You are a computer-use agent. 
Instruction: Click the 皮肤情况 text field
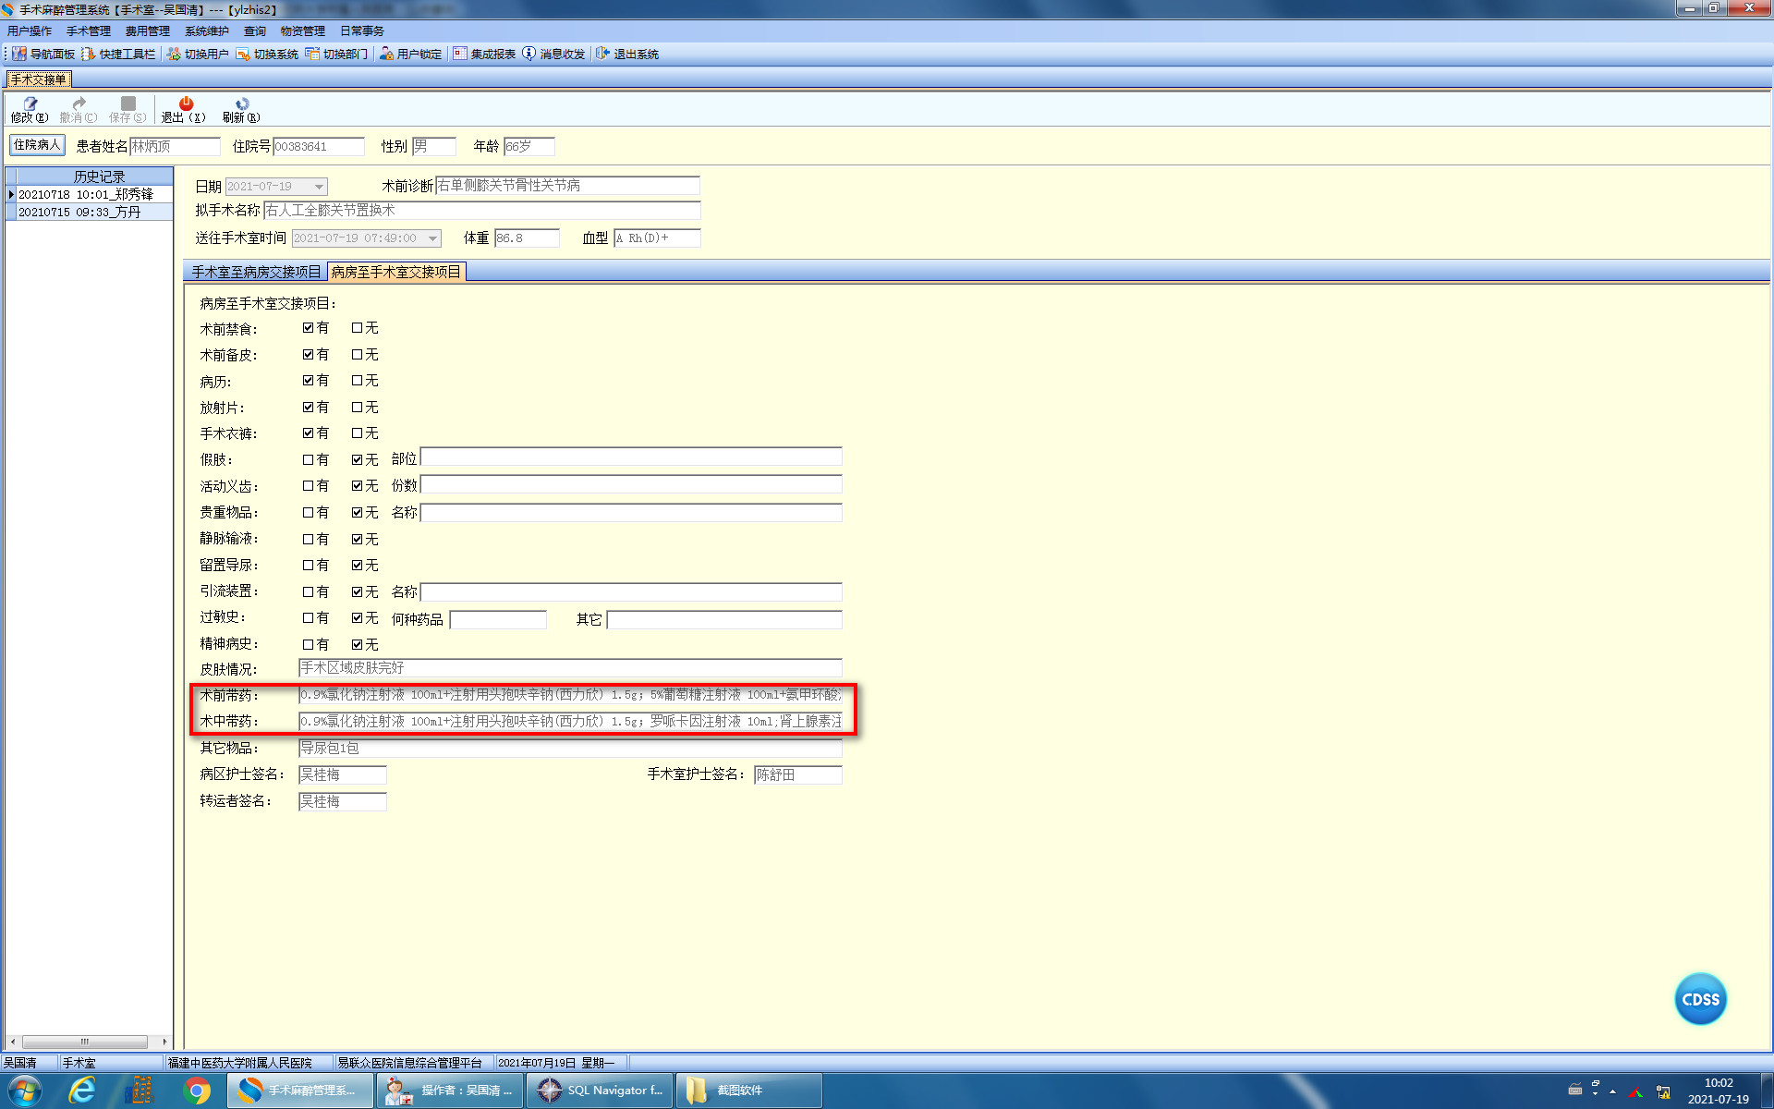pos(569,668)
